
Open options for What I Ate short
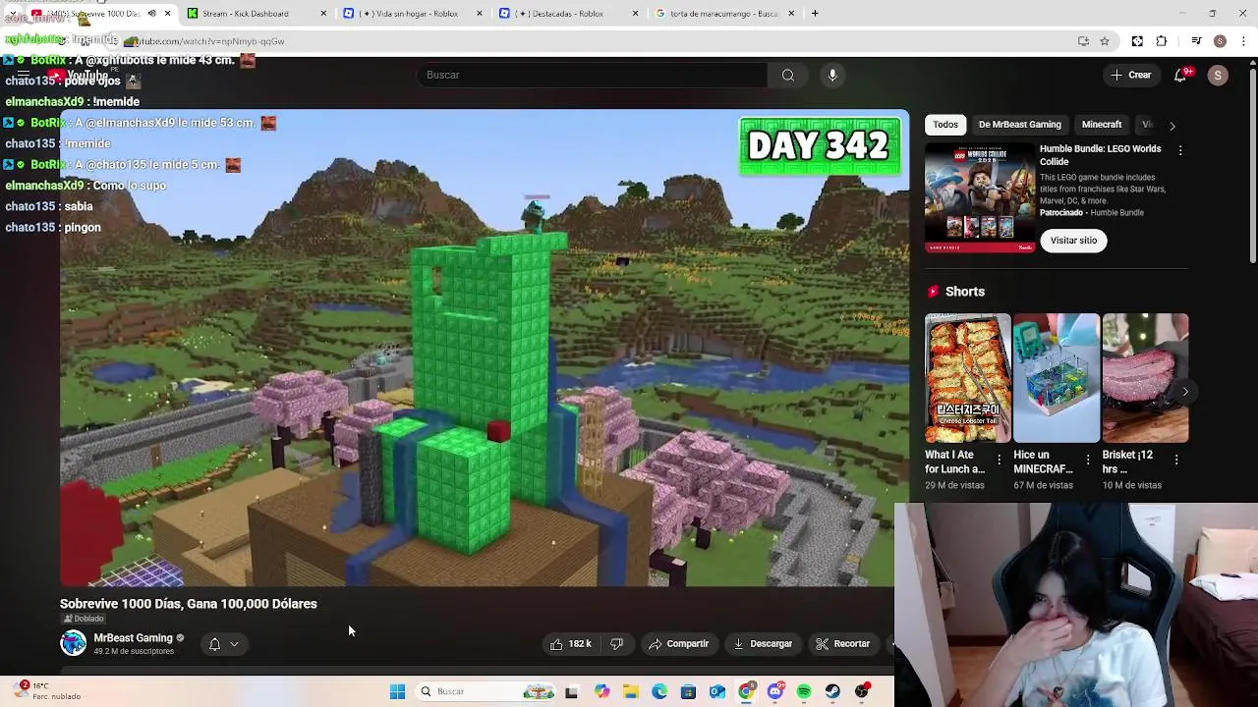coord(1000,460)
